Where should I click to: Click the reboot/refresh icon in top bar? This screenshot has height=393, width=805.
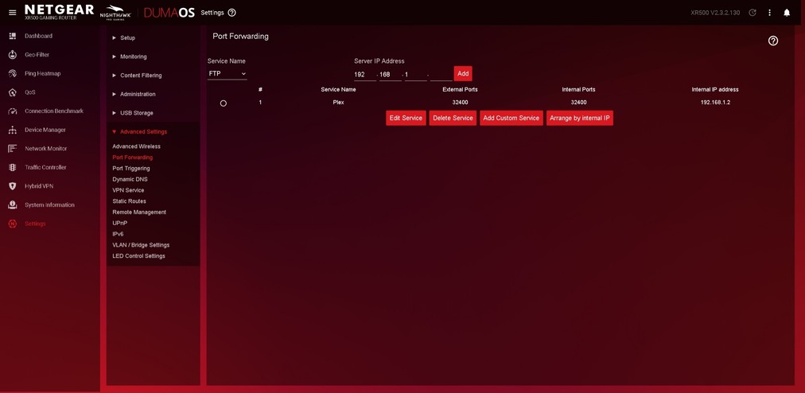[752, 12]
